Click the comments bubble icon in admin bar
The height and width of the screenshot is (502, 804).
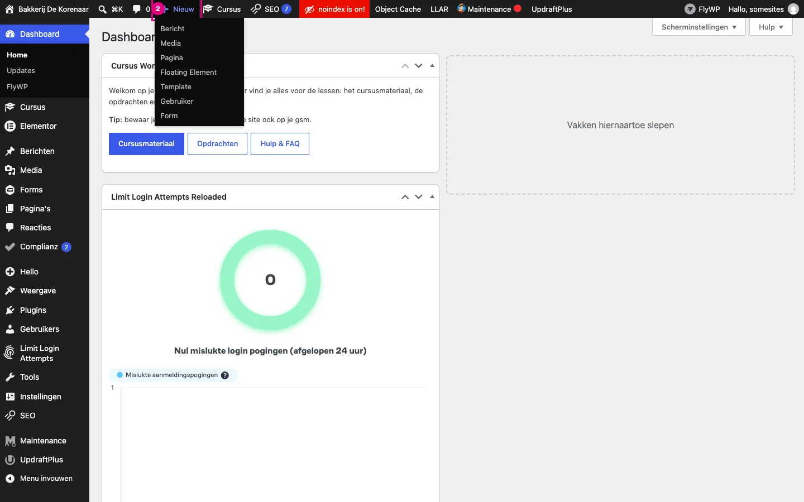137,9
